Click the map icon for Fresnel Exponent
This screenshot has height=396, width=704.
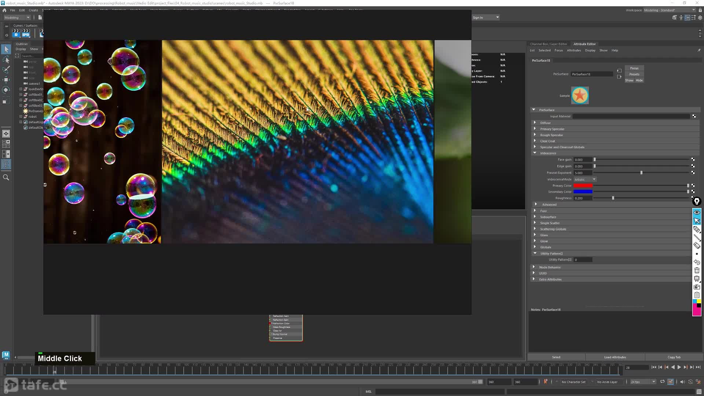[693, 172]
